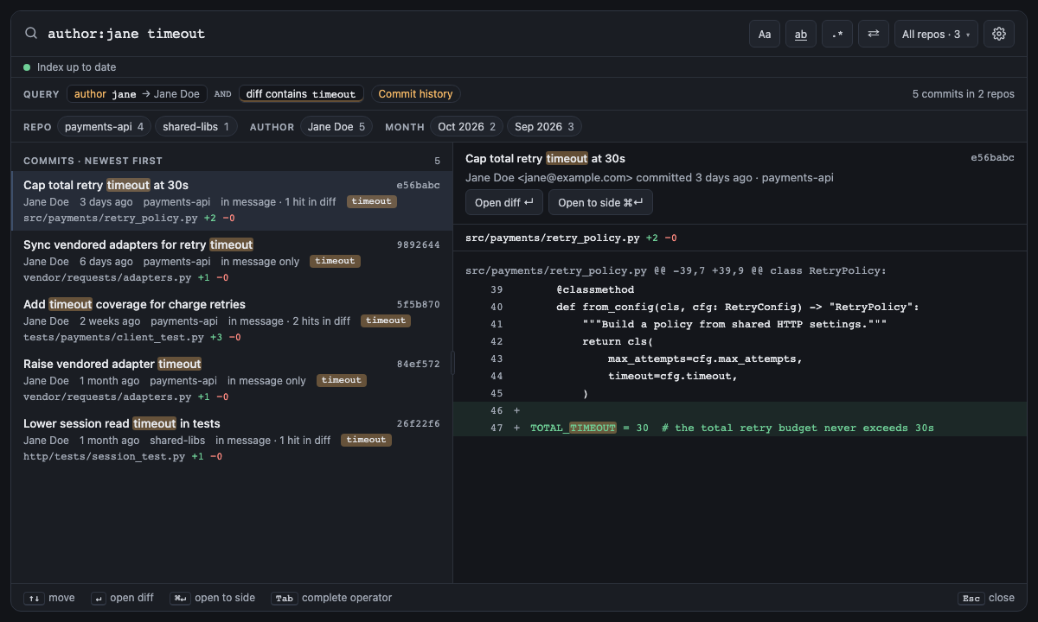Select commit Raise vendored adapter timeout
Screen dimensions: 1038x622
tap(232, 380)
